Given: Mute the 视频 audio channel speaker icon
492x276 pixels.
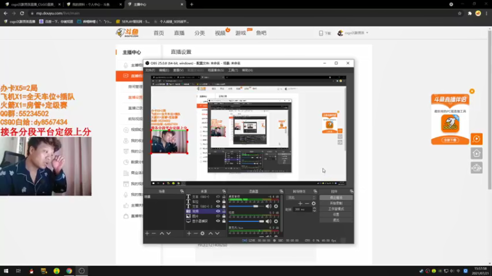Looking at the screenshot, I should [x=268, y=221].
